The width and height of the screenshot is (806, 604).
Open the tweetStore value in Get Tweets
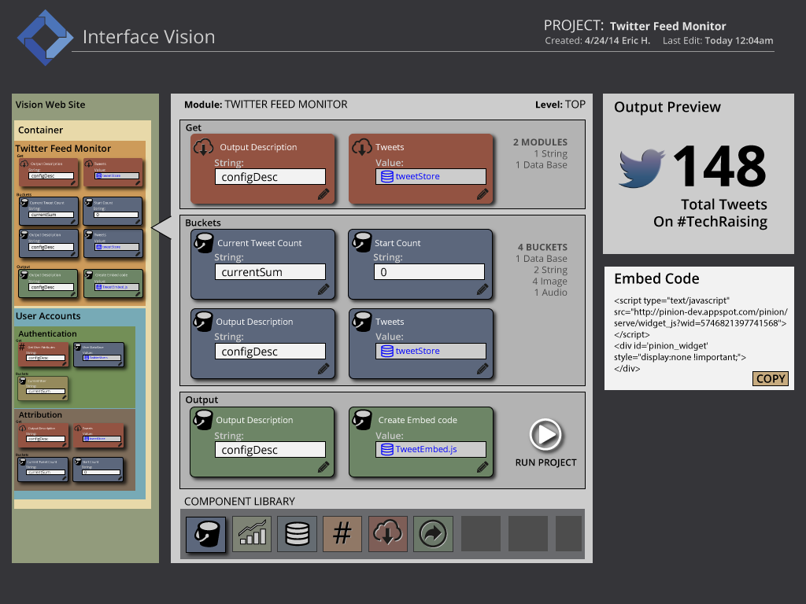point(431,177)
